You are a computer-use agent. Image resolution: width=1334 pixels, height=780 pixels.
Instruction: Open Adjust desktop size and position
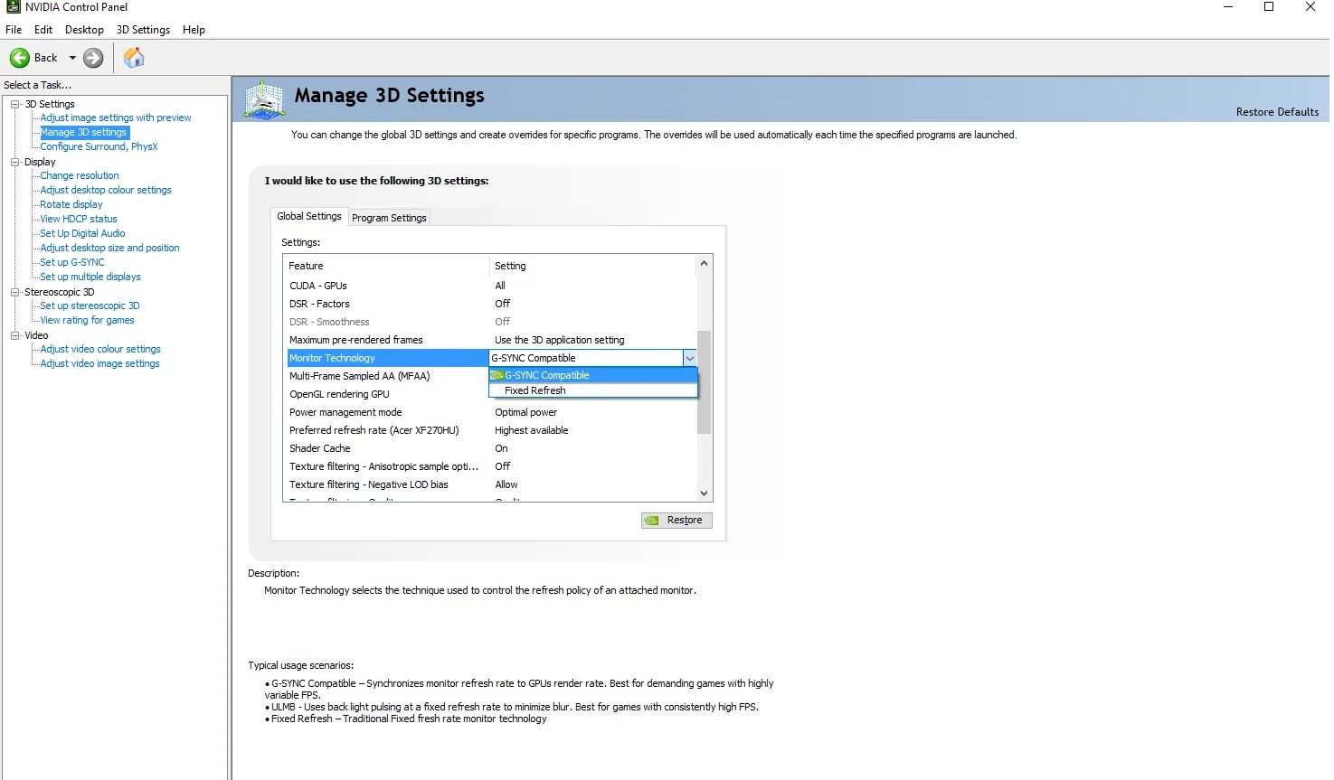(109, 248)
